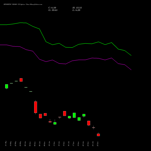Click the red candle above 29 May
The image size is (151, 151).
click(x=21, y=80)
